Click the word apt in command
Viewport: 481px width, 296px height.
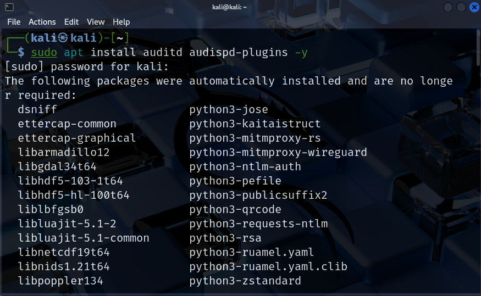(x=74, y=53)
